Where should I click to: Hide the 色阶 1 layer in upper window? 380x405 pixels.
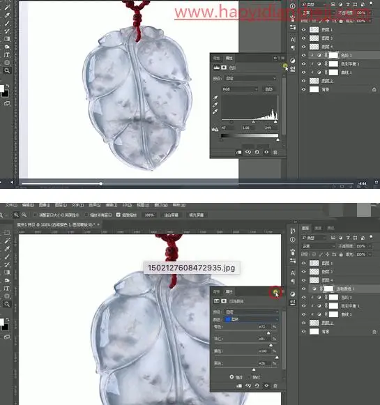click(x=304, y=55)
